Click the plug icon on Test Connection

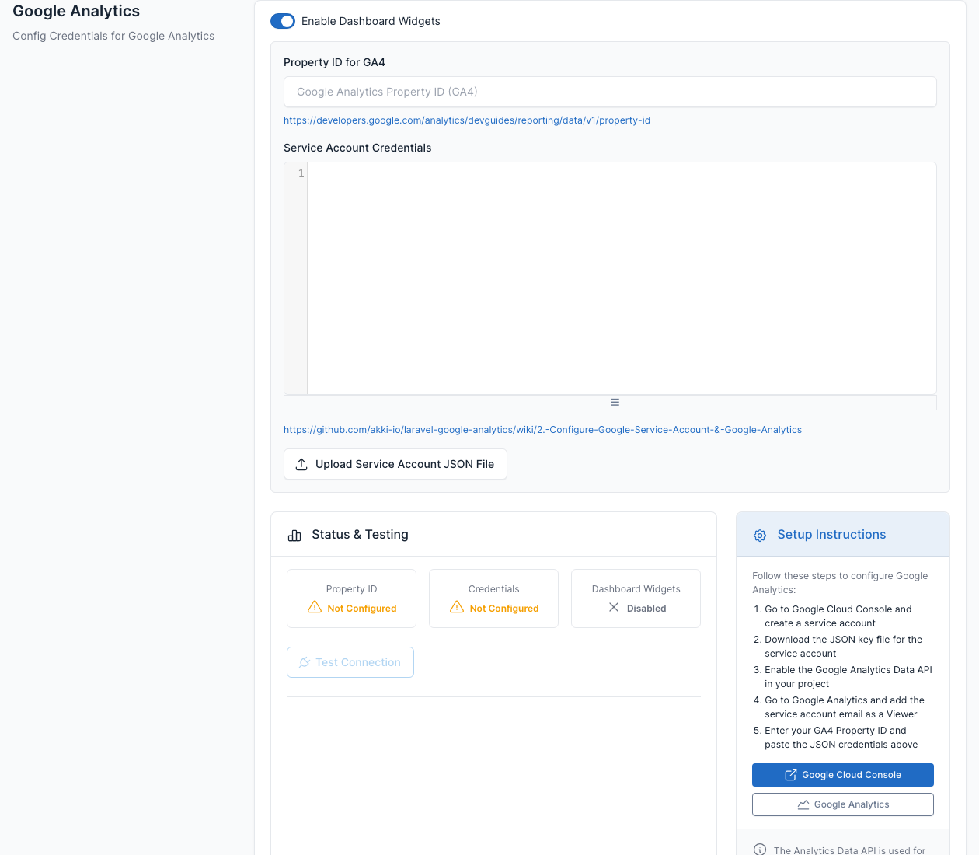(x=305, y=662)
